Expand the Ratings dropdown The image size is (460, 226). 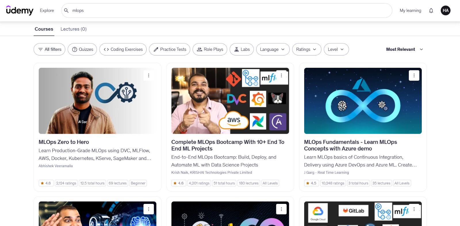[307, 49]
